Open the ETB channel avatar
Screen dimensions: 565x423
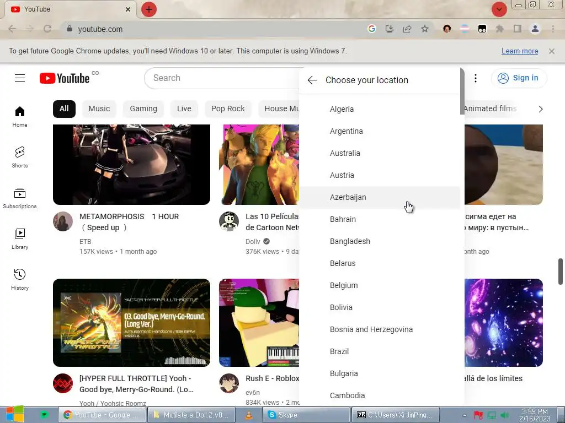(63, 221)
